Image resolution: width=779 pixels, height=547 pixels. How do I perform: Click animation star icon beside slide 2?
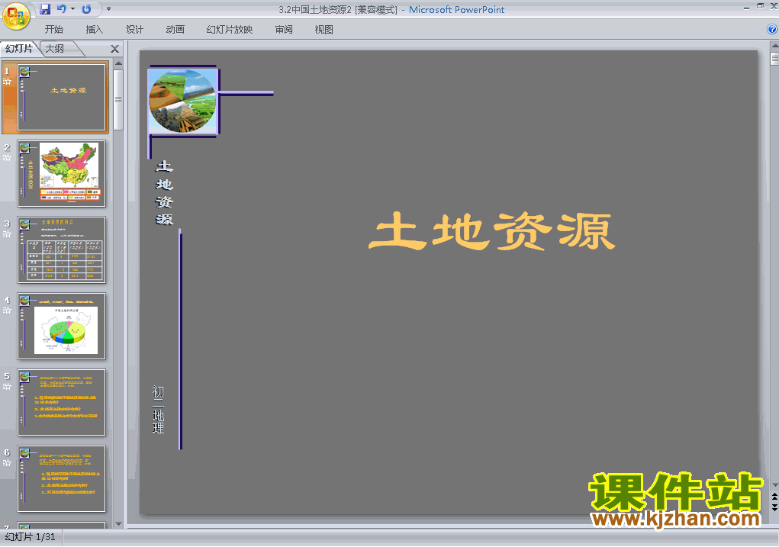tap(7, 157)
